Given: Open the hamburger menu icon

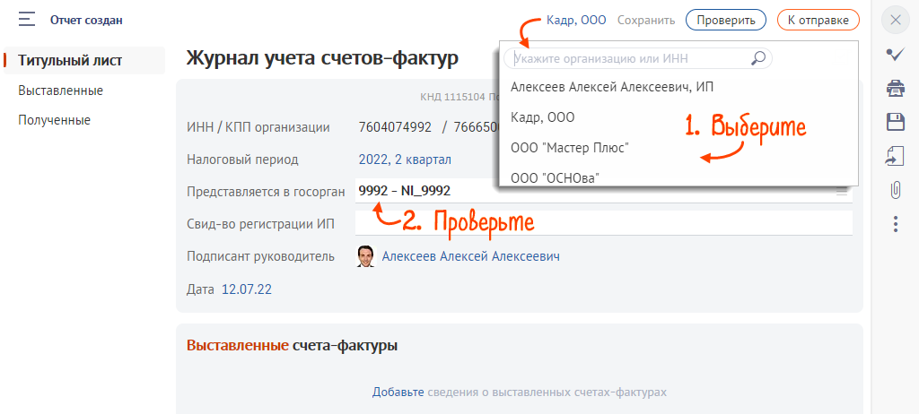Looking at the screenshot, I should [x=27, y=19].
